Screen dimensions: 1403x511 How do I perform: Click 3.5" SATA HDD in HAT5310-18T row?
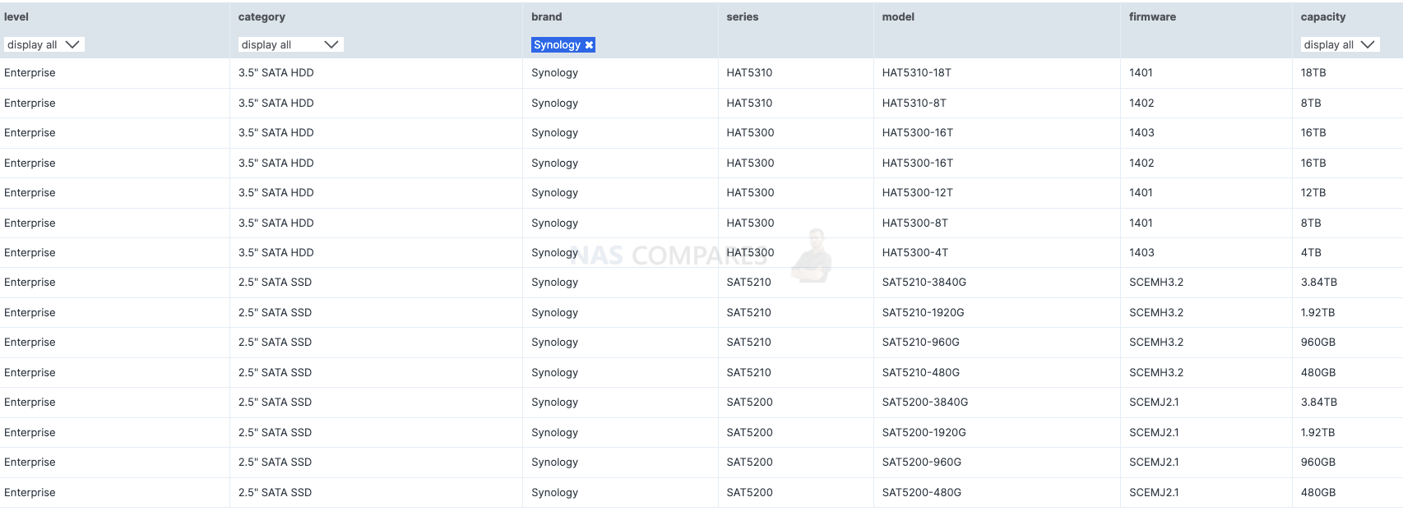coord(276,73)
